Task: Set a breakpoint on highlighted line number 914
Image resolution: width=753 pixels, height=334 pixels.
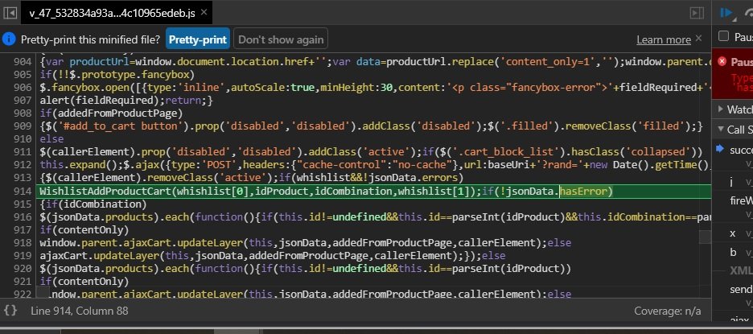Action: (x=23, y=191)
